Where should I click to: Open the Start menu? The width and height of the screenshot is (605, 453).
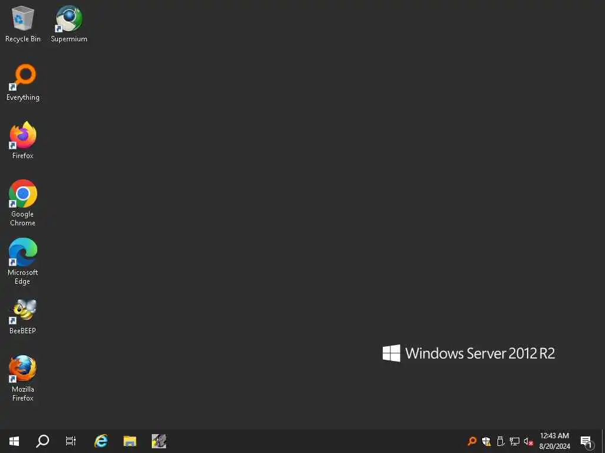click(x=14, y=441)
